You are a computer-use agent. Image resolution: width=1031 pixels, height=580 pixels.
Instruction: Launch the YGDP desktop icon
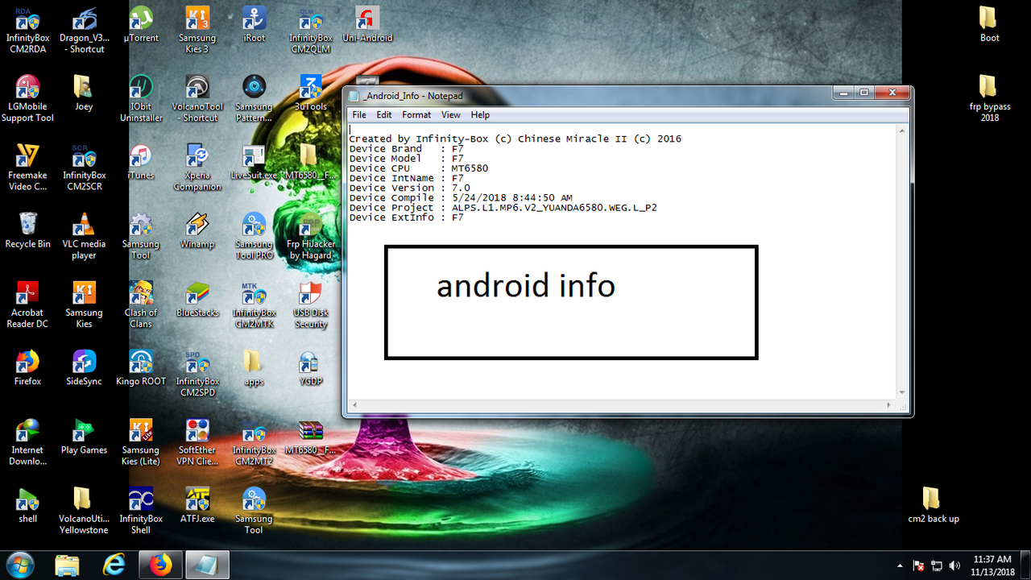[x=311, y=367]
